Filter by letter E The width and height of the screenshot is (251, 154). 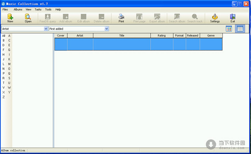[x=9, y=45]
